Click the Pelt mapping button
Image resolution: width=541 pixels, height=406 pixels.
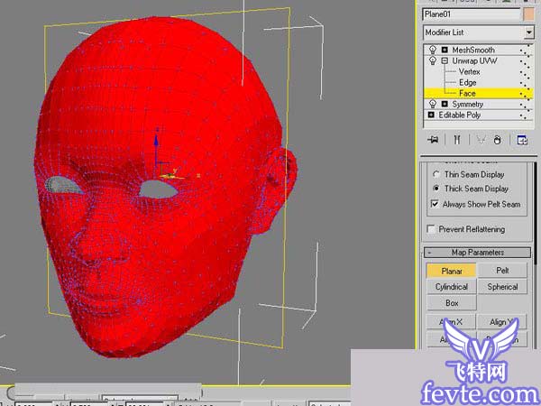(x=503, y=271)
